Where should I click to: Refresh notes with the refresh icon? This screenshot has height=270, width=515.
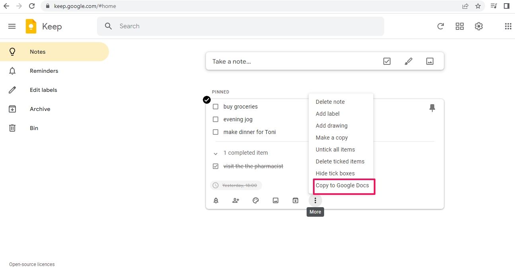(441, 26)
